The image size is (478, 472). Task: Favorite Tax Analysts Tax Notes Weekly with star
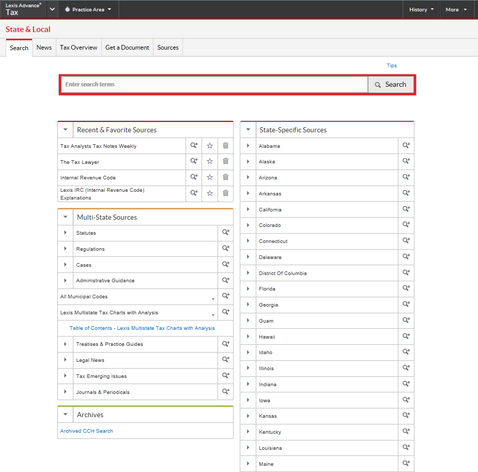[210, 146]
